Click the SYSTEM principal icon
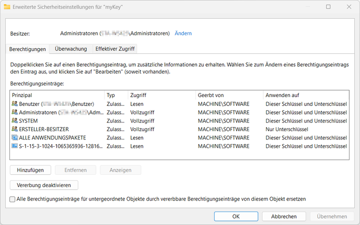Image resolution: width=360 pixels, height=225 pixels. [x=14, y=121]
